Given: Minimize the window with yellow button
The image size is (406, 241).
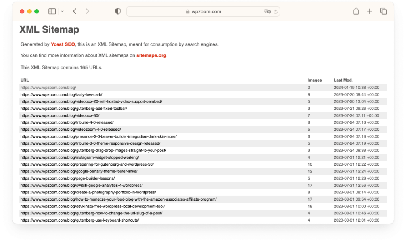Looking at the screenshot, I should 29,11.
